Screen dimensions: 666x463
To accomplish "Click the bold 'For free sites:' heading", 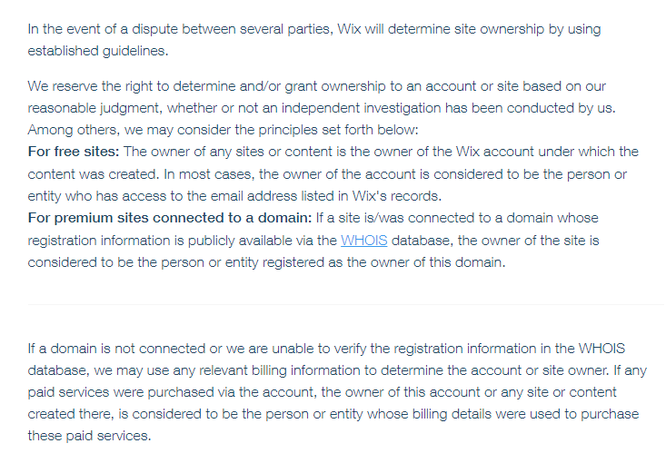I will click(x=74, y=152).
